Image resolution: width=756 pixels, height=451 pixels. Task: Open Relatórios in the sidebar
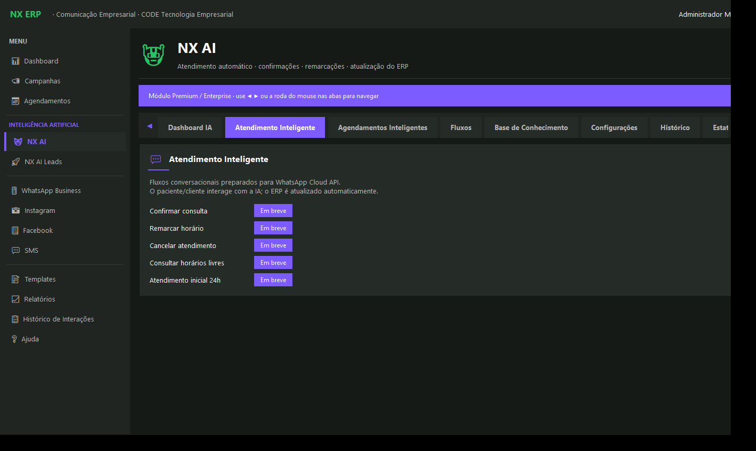[65, 299]
